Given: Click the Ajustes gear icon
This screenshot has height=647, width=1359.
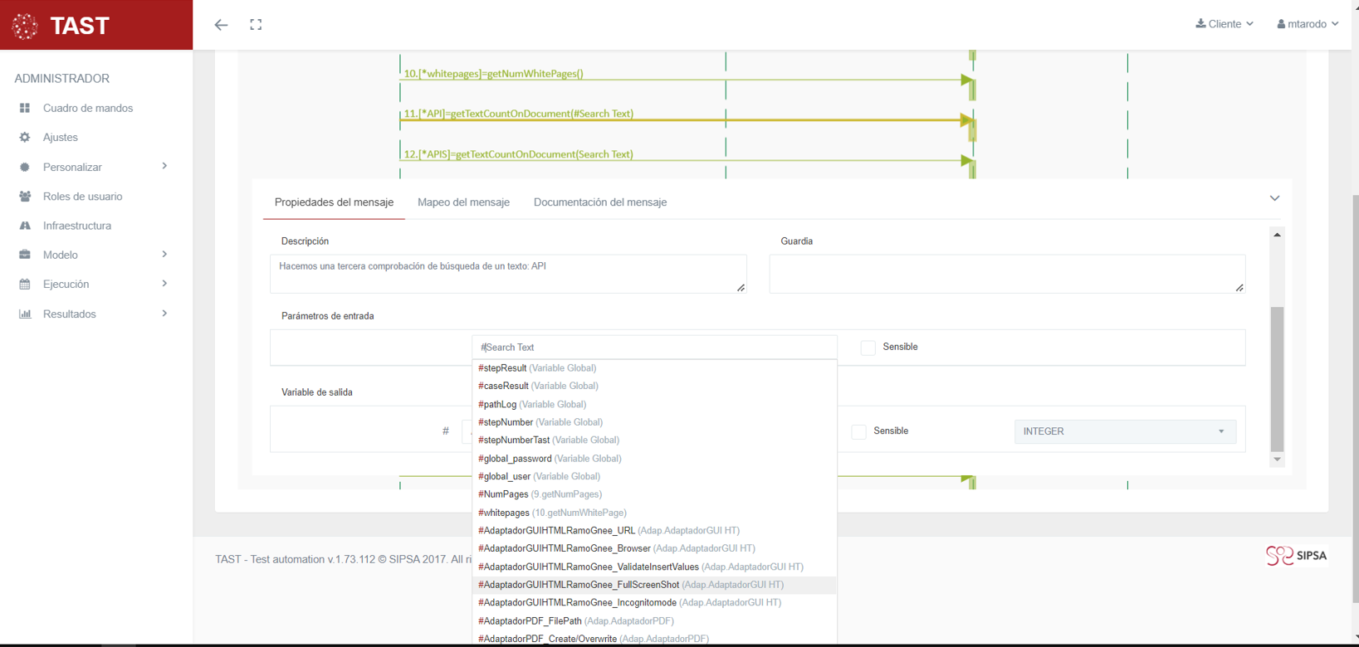Looking at the screenshot, I should pyautogui.click(x=25, y=138).
